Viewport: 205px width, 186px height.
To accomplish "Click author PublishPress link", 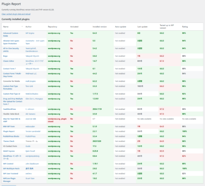I will tap(31, 136).
